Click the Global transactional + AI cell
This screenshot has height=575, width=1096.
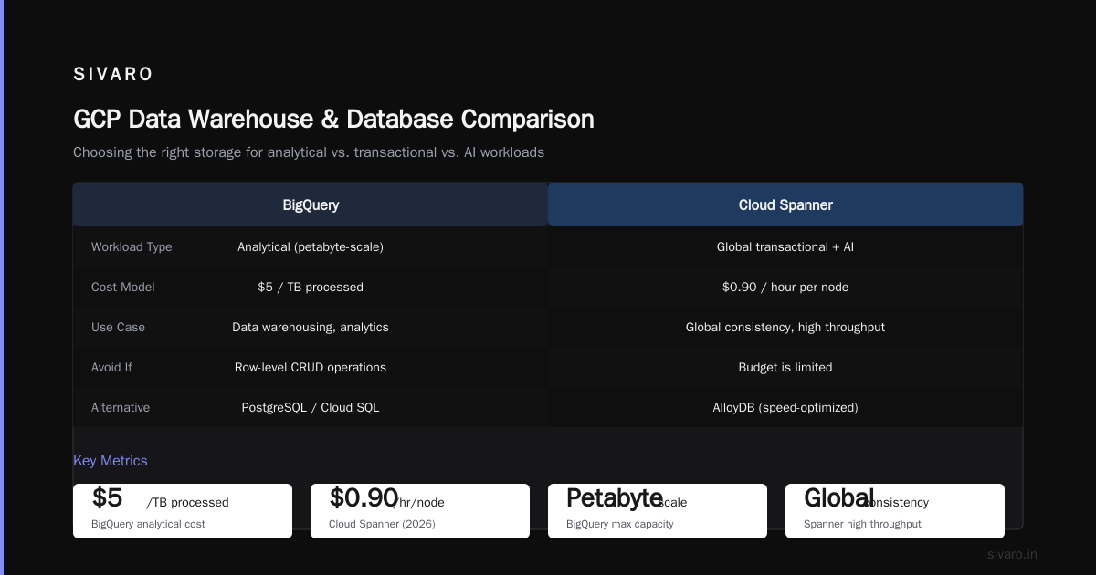pyautogui.click(x=785, y=247)
